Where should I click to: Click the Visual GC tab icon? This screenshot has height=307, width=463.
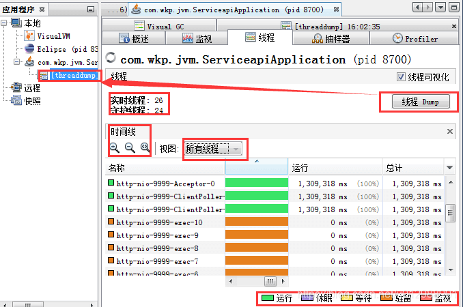[139, 26]
